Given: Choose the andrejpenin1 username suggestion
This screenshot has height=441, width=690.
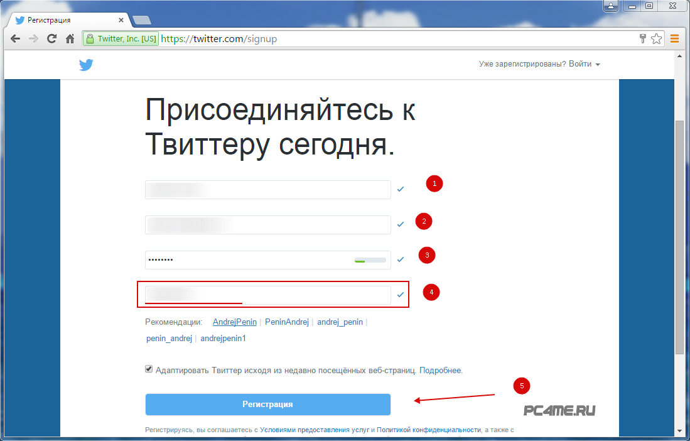Looking at the screenshot, I should point(223,339).
